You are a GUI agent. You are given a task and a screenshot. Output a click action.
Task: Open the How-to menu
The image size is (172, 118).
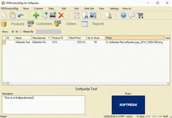coord(127,9)
